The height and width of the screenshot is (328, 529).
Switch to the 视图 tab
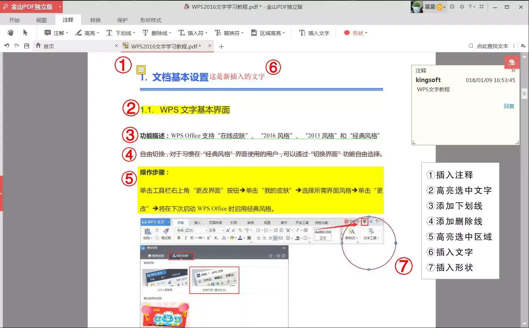(41, 20)
